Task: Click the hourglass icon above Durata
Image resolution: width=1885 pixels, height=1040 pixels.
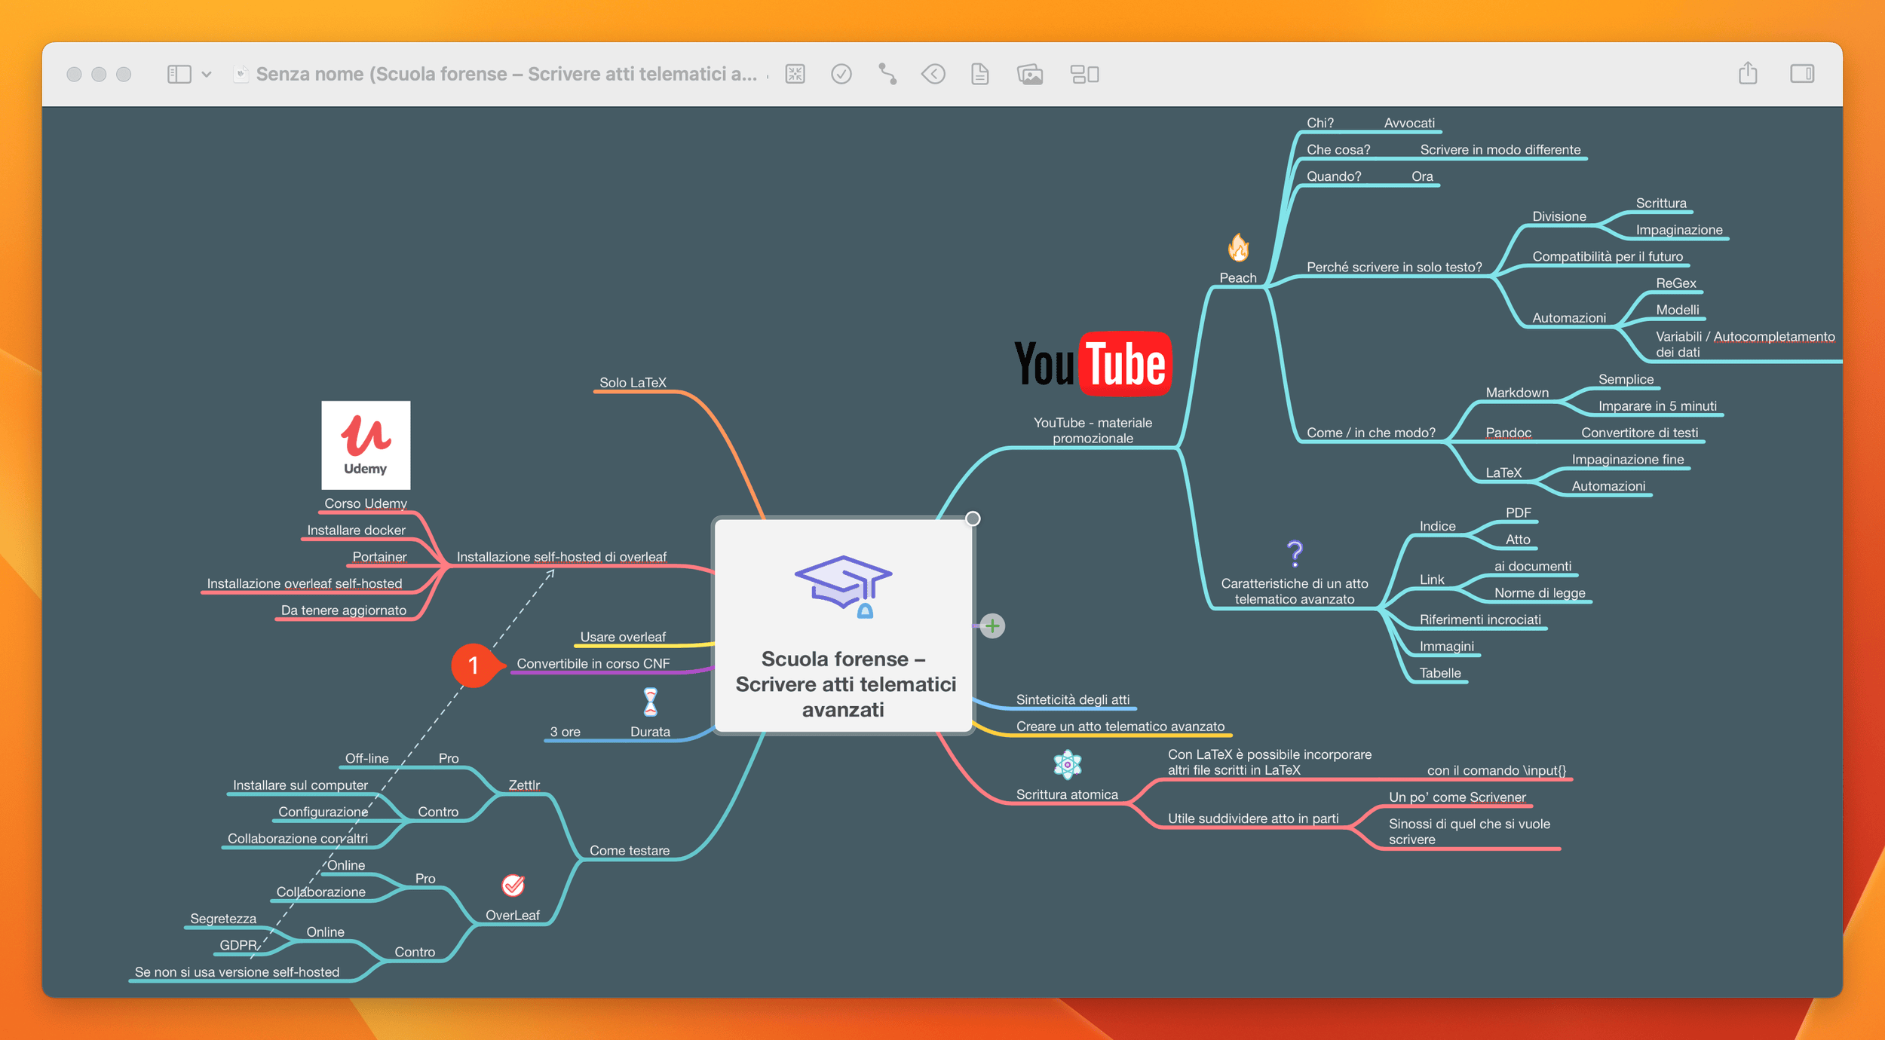Action: point(650,702)
